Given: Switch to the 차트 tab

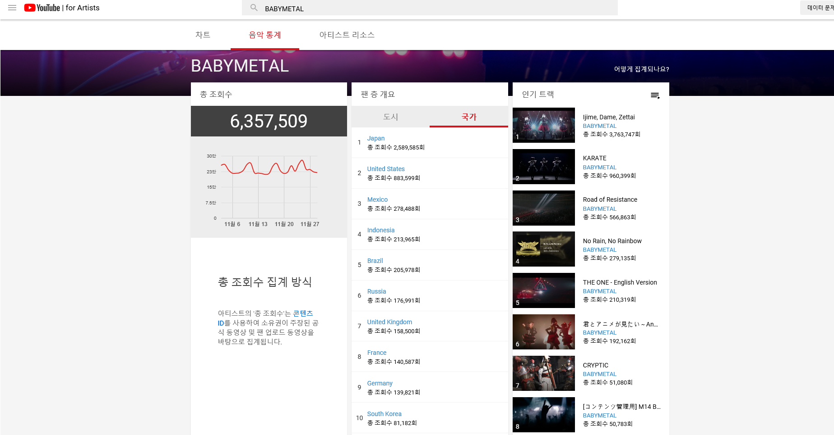Looking at the screenshot, I should pos(203,35).
